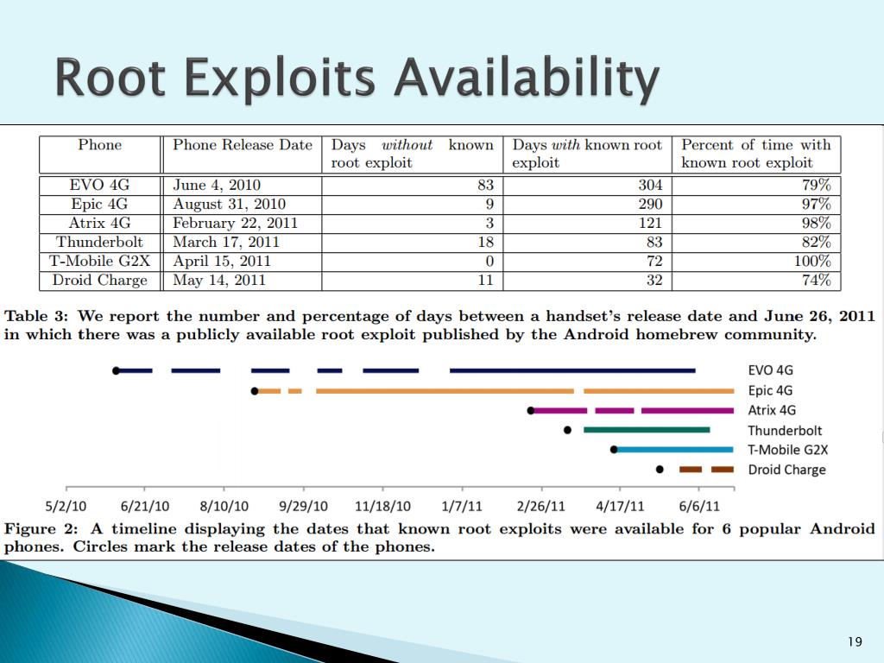The image size is (884, 663).
Task: Click the Atrix 4G release date circle
Action: coord(531,410)
